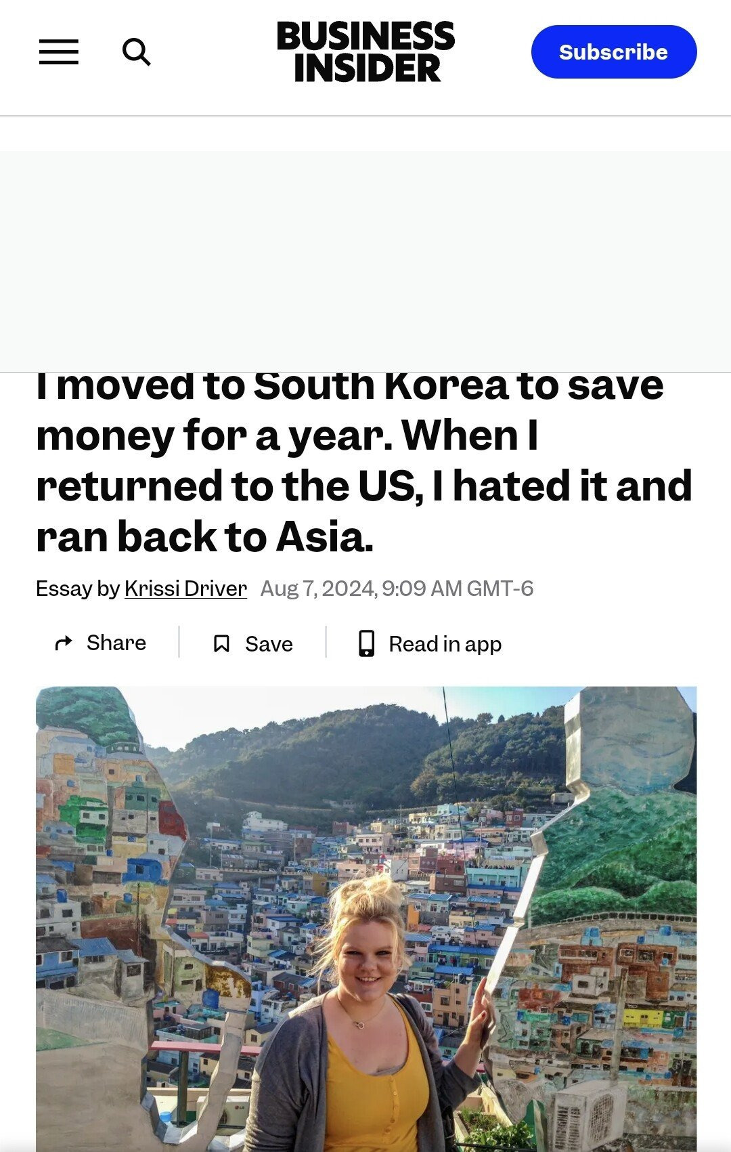731x1152 pixels.
Task: Go to the Business Insider homepage logo
Action: [x=365, y=51]
